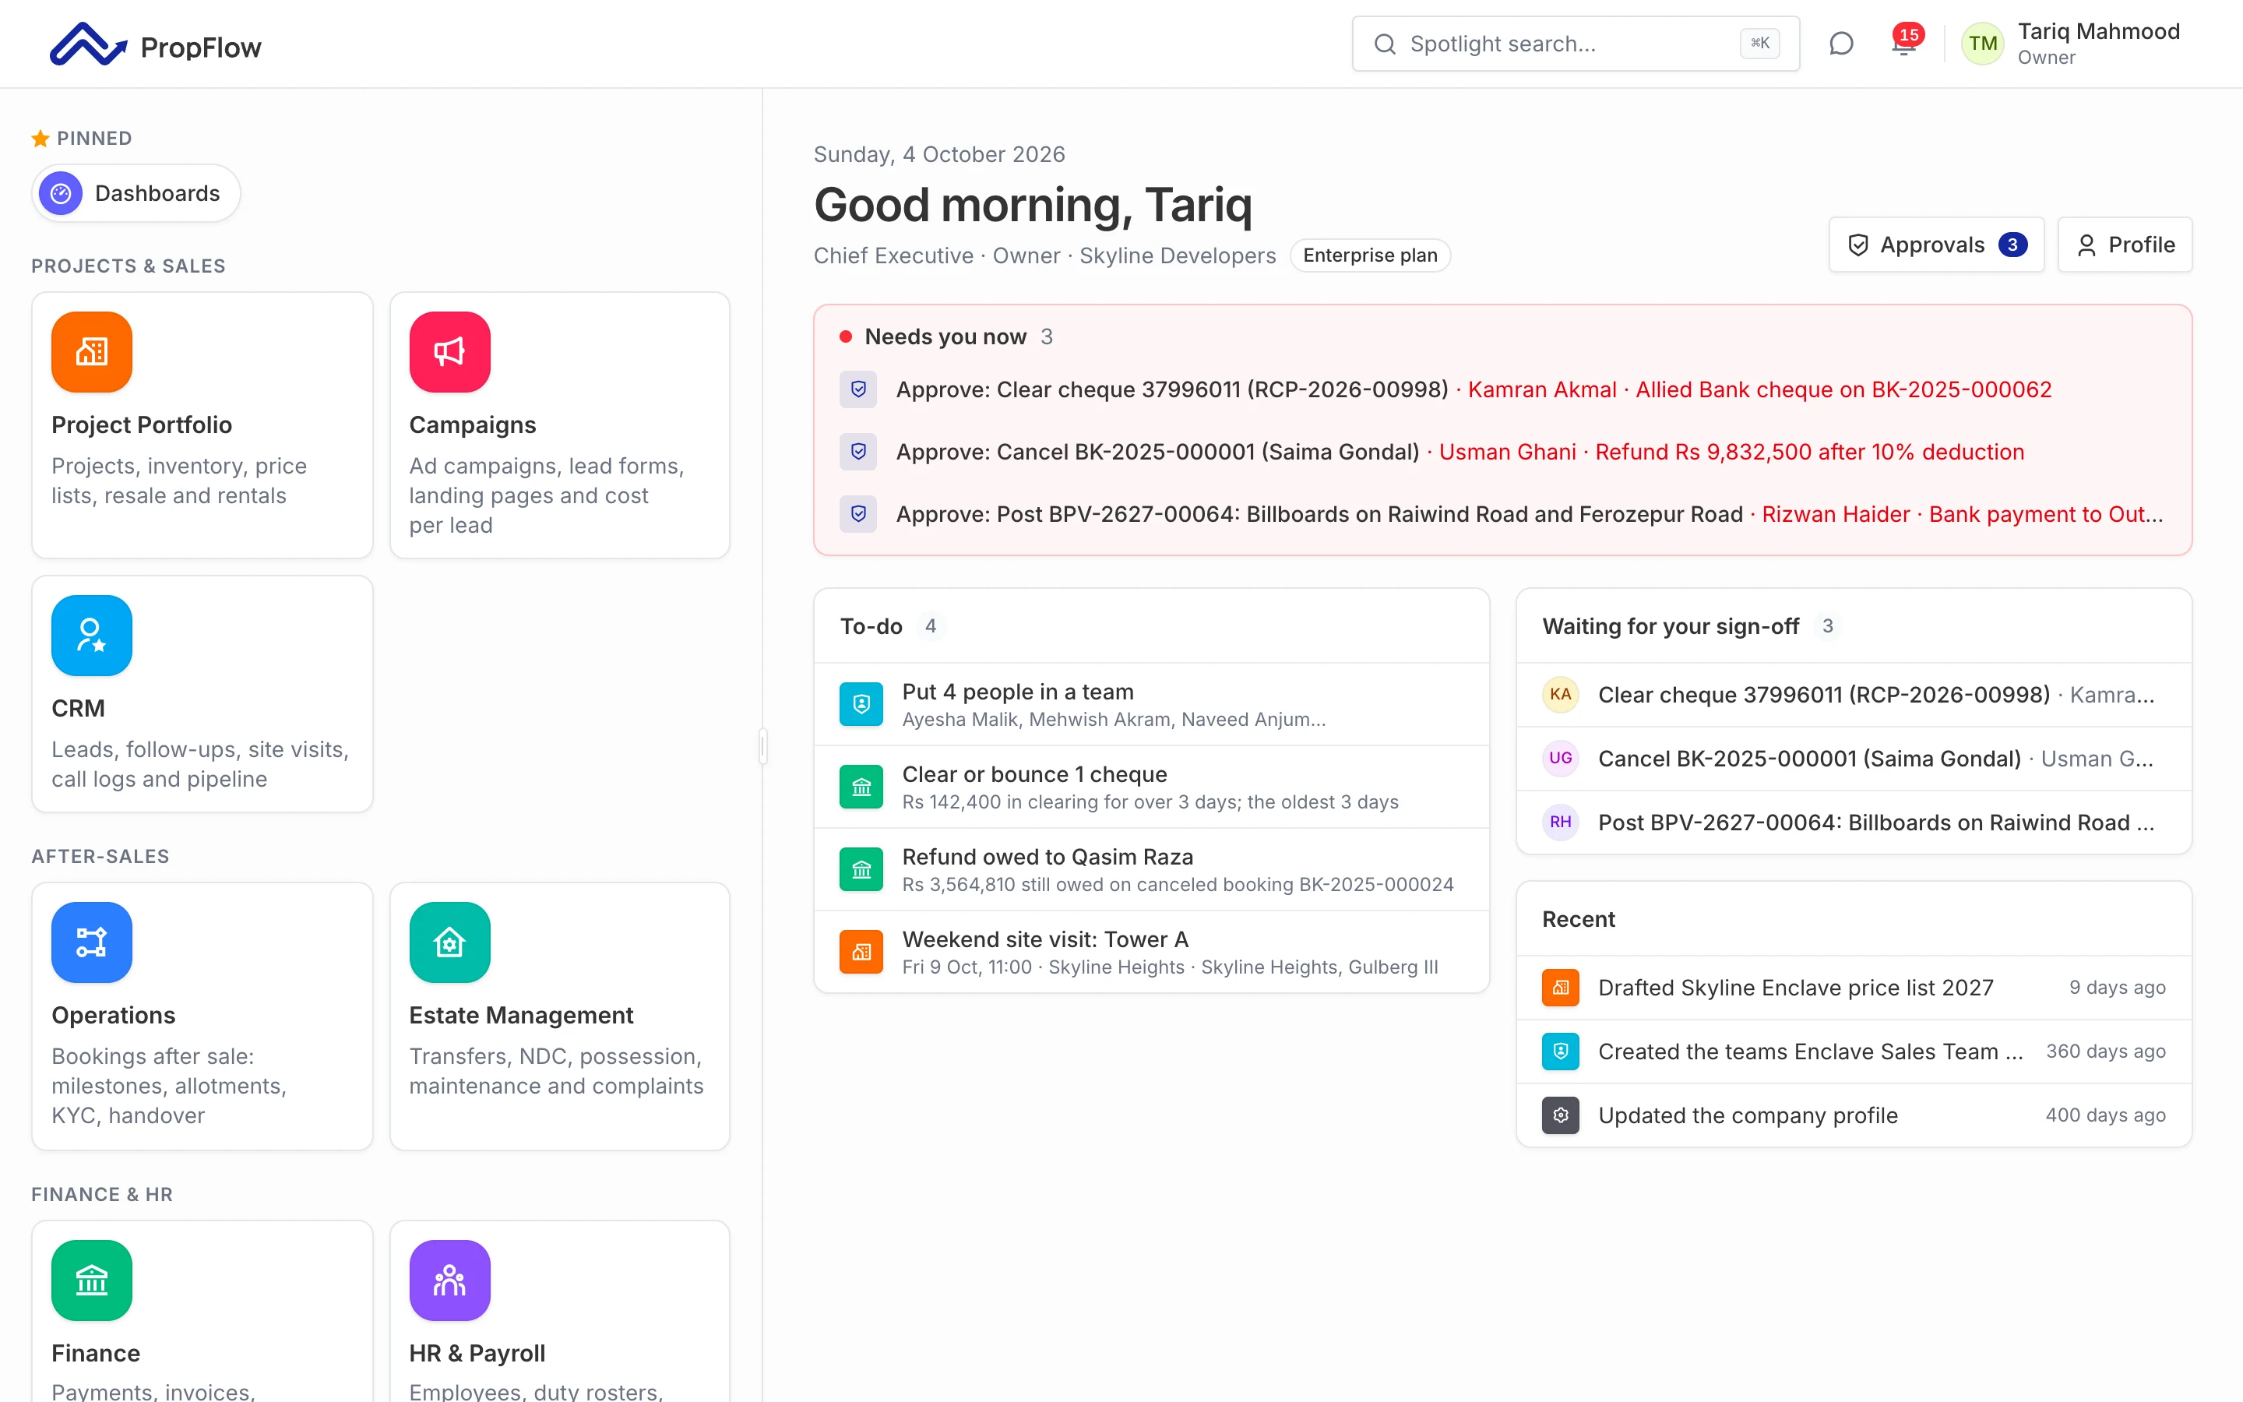Click shield icon beside Post BPV-2627-00064 approval
Screen dimensions: 2243x1402
point(858,514)
